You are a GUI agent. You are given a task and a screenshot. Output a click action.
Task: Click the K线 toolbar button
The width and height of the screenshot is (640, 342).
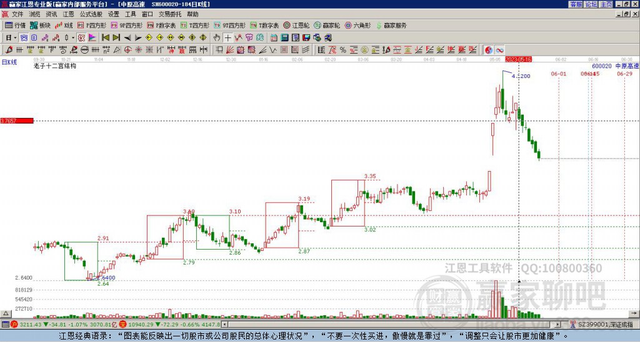pyautogui.click(x=64, y=25)
